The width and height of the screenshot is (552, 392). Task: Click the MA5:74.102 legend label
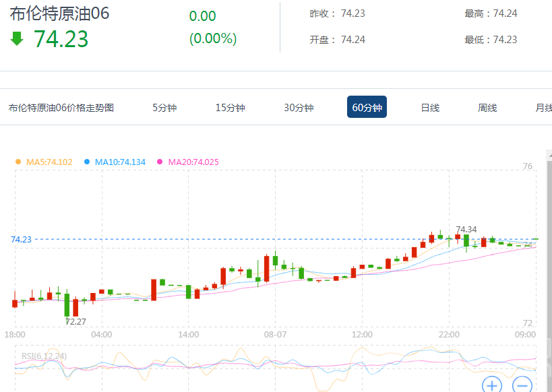[x=49, y=162]
